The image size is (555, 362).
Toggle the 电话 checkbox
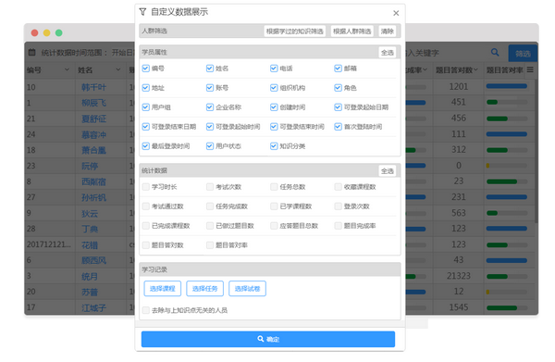coord(274,69)
